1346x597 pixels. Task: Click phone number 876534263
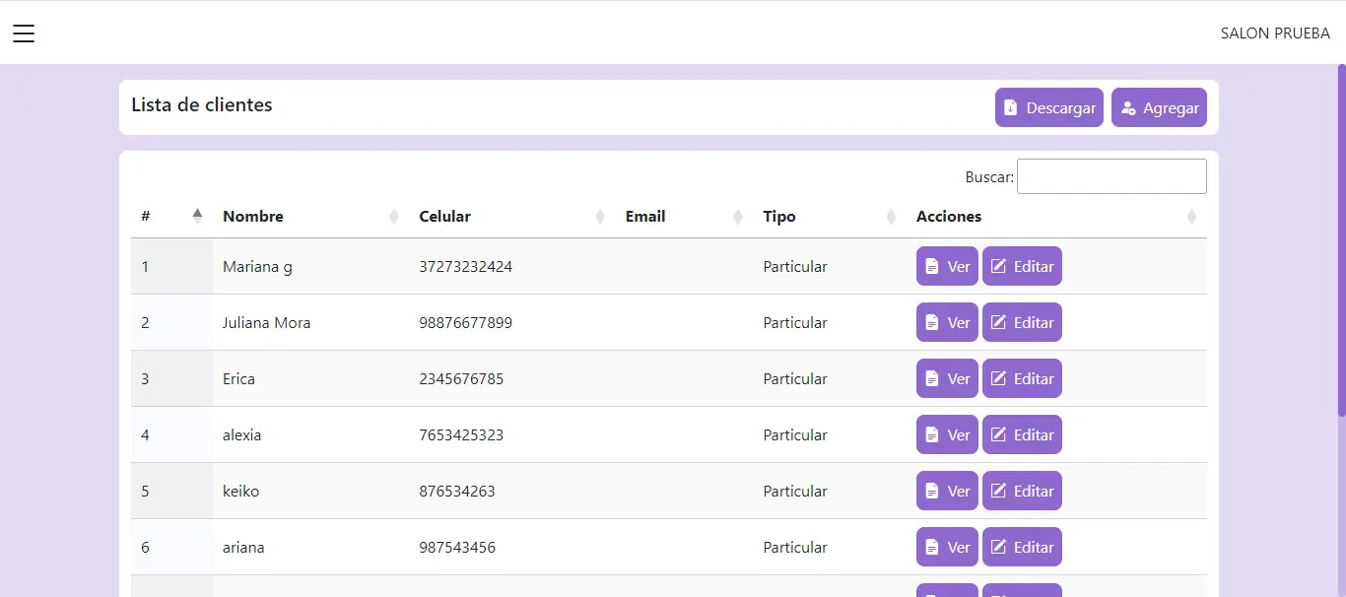pos(457,492)
